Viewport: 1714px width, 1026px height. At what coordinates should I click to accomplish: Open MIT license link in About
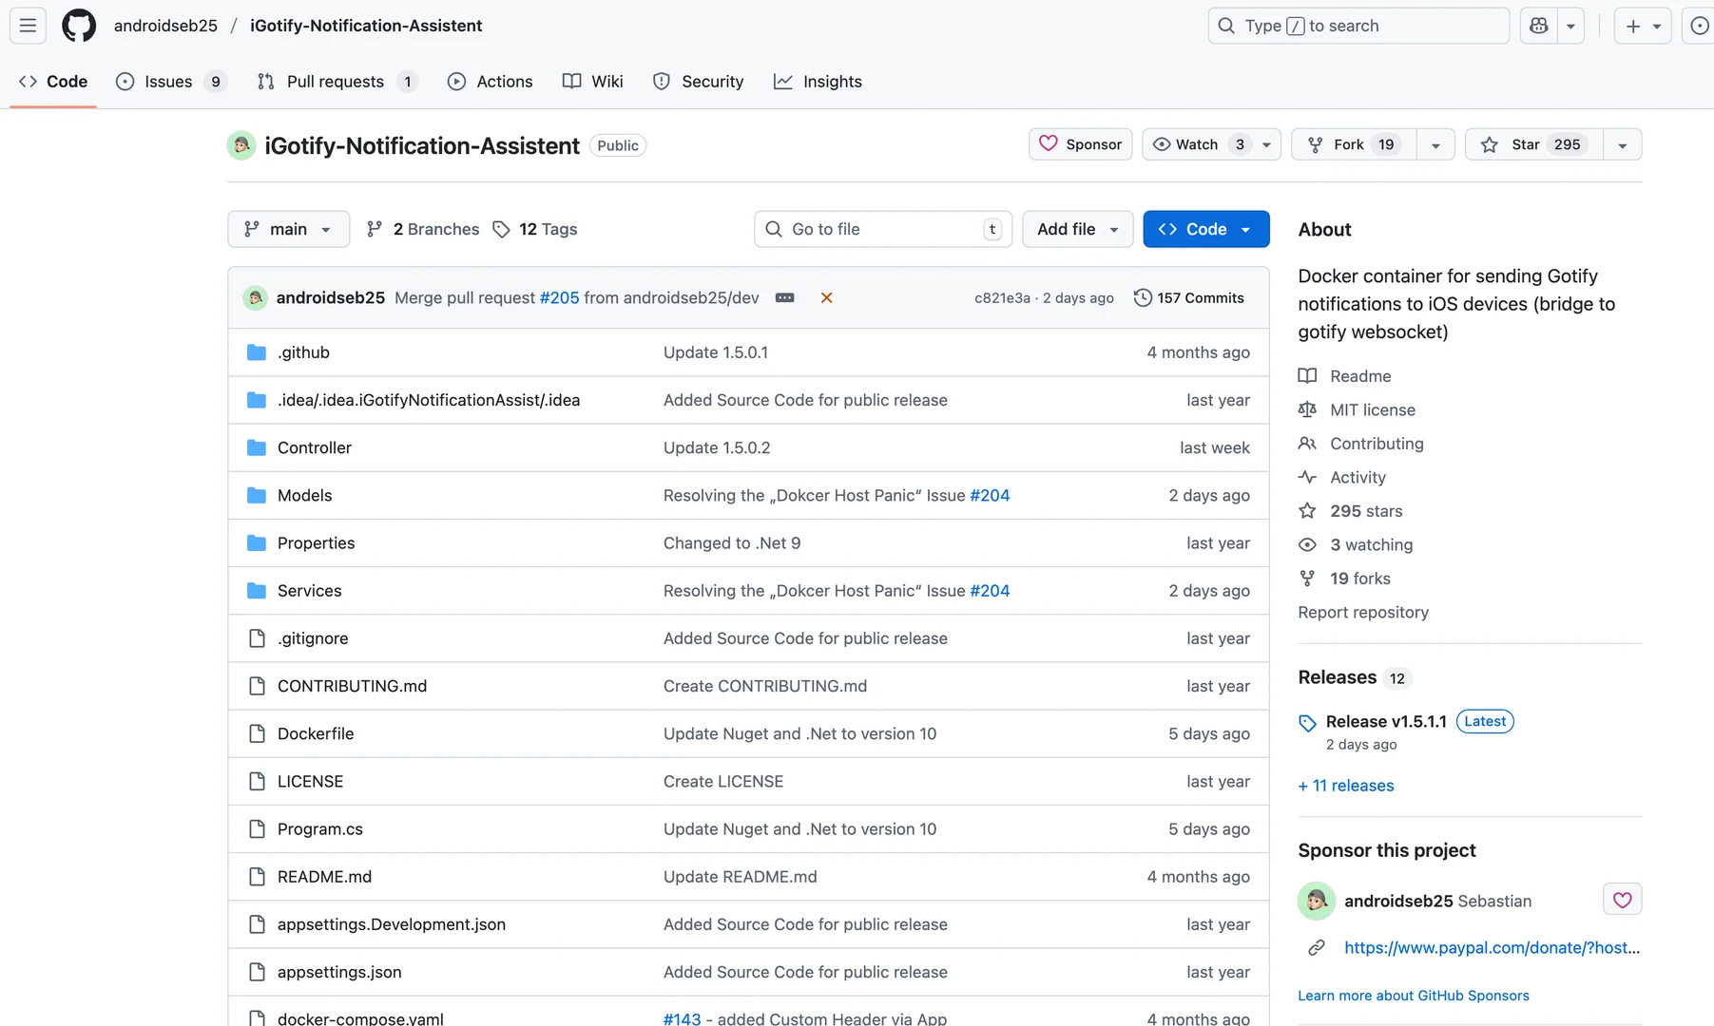(x=1373, y=409)
